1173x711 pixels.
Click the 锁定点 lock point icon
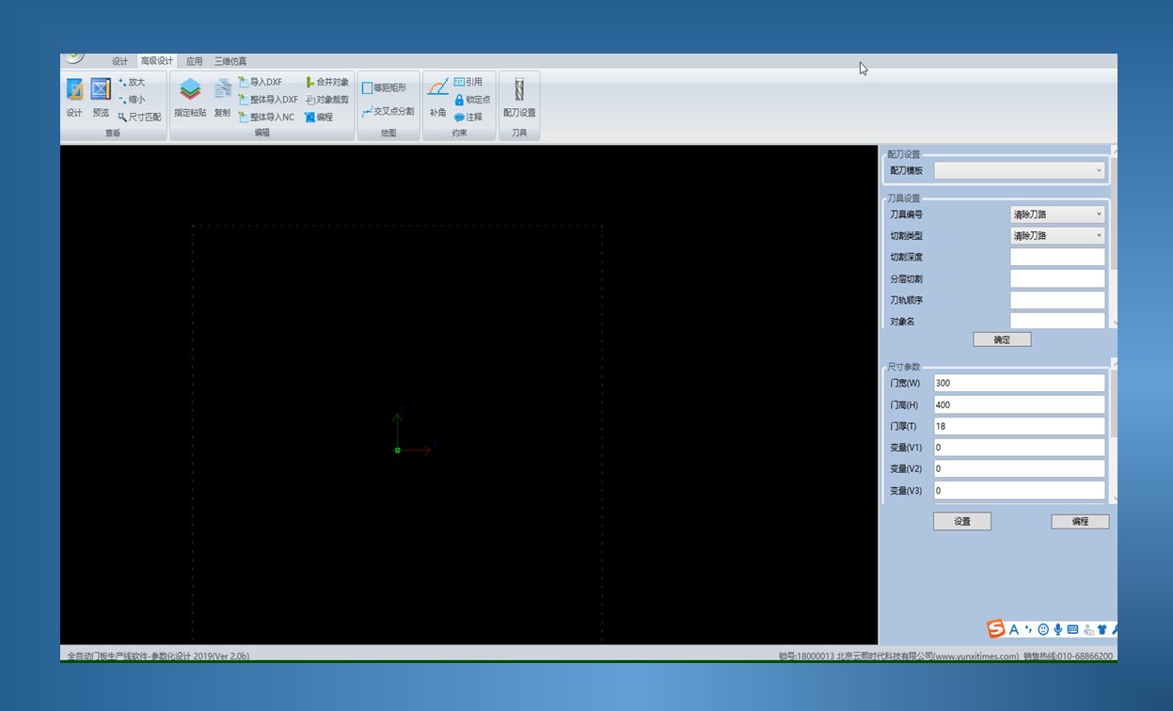(x=459, y=100)
